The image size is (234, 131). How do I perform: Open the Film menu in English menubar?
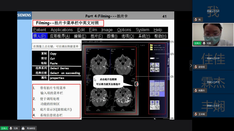(x=93, y=30)
